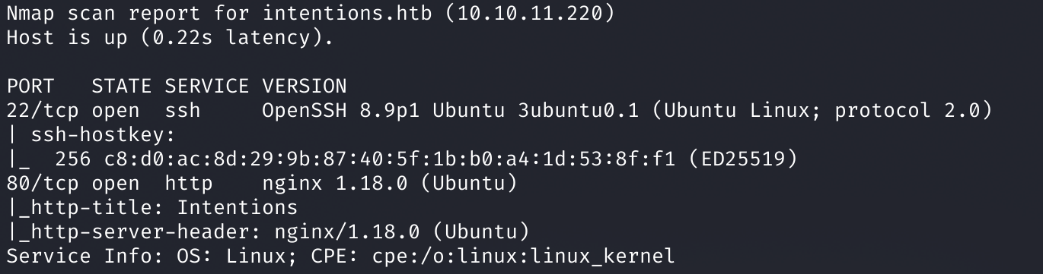1043x274 pixels.
Task: Click the word ssh in service column
Action: [183, 111]
